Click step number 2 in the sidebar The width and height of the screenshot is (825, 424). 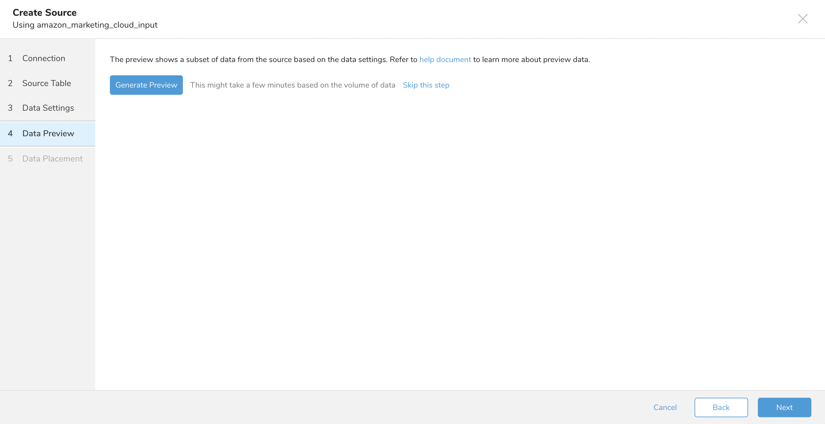click(10, 83)
